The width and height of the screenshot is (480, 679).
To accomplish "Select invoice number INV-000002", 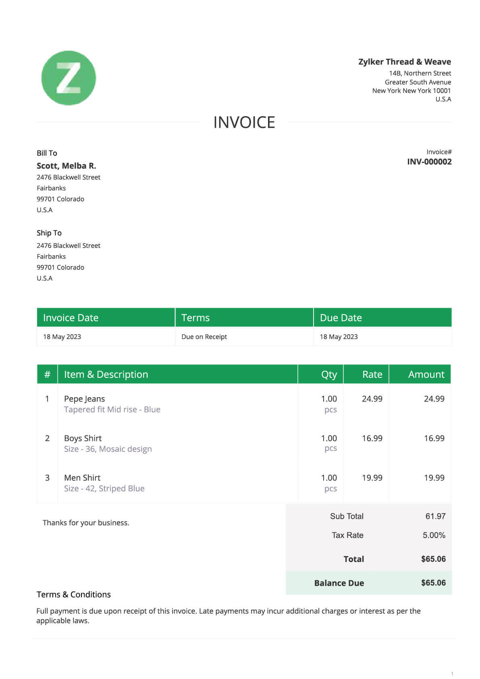I will pos(429,162).
